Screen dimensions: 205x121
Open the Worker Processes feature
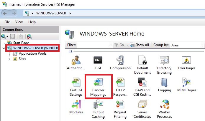point(164,109)
